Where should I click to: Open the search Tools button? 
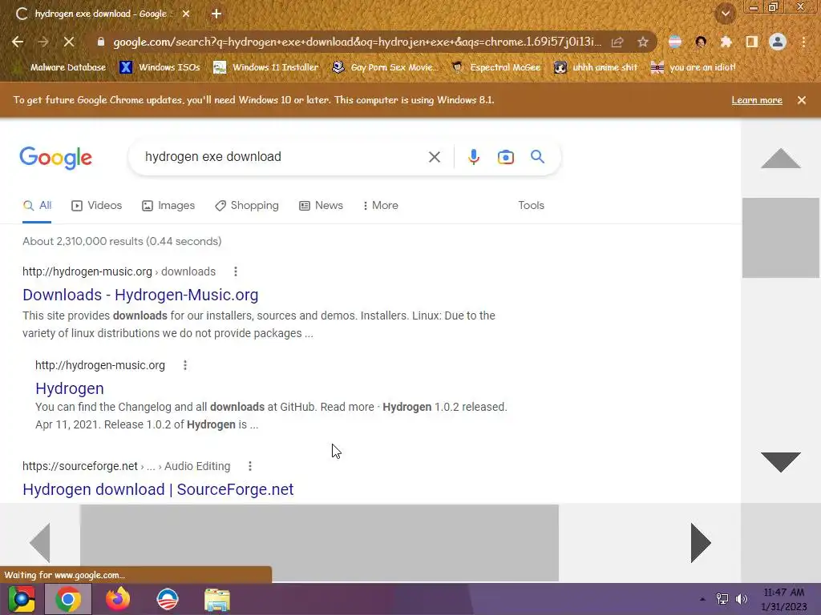(x=531, y=206)
